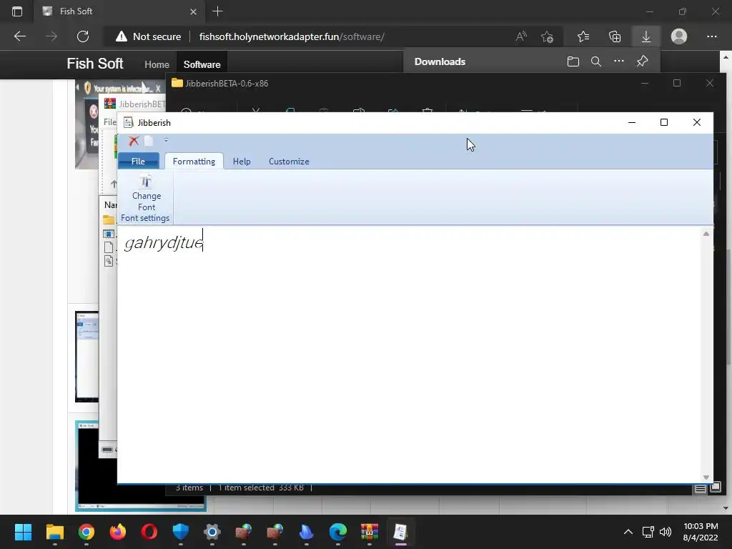
Task: Show hidden system tray icons
Action: 628,532
